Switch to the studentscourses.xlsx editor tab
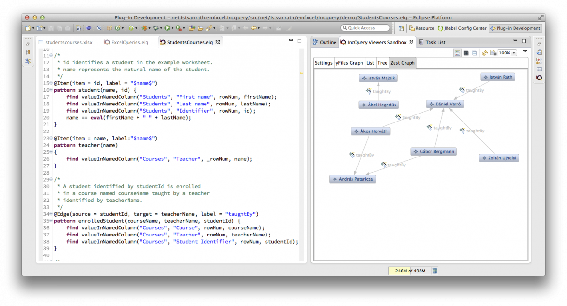The height and width of the screenshot is (306, 567). click(65, 42)
